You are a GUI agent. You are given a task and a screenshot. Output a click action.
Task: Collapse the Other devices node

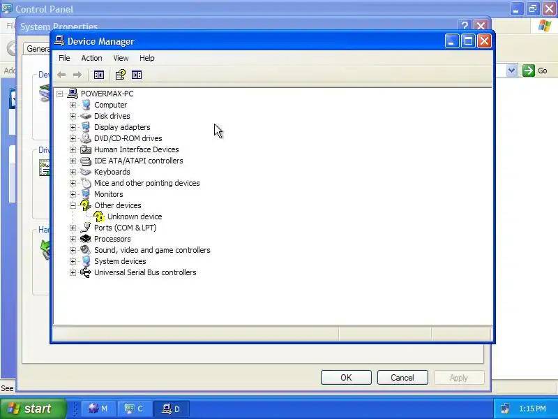[73, 205]
